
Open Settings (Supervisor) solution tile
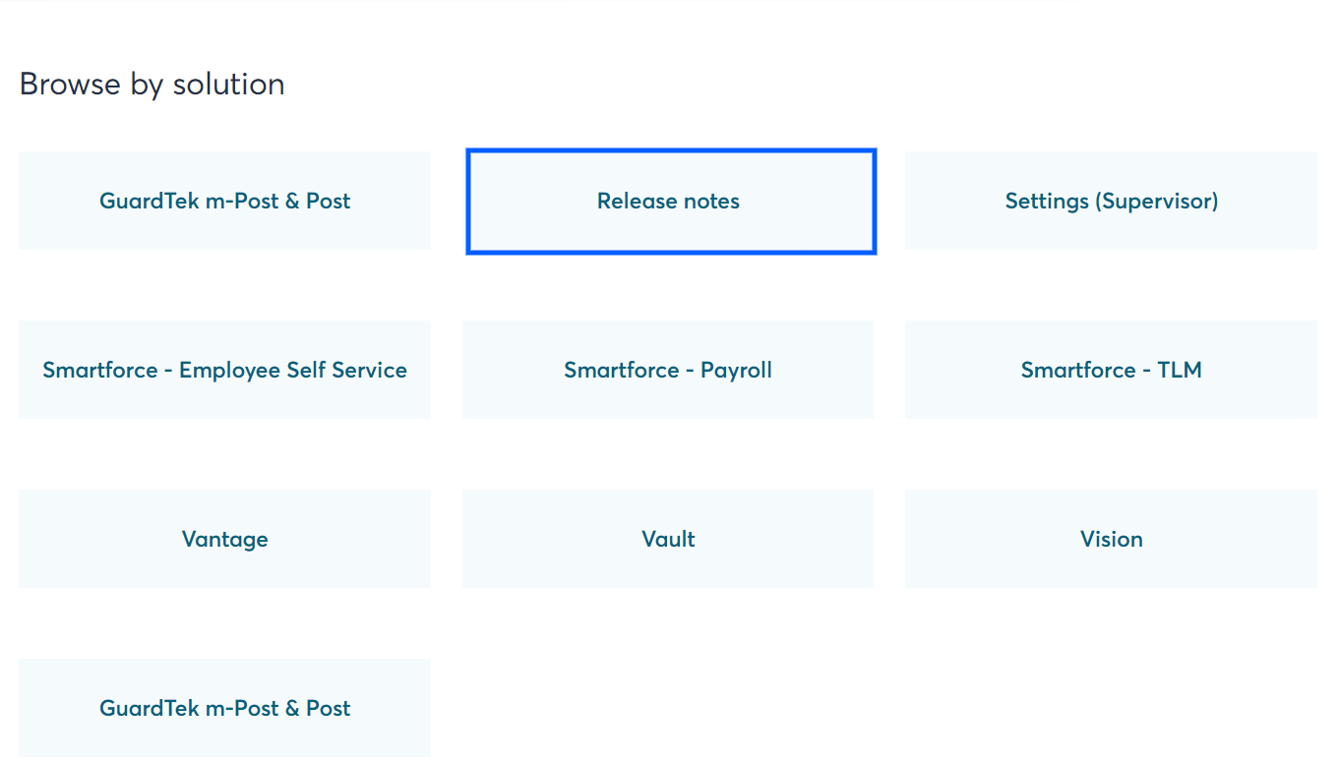pyautogui.click(x=1111, y=201)
